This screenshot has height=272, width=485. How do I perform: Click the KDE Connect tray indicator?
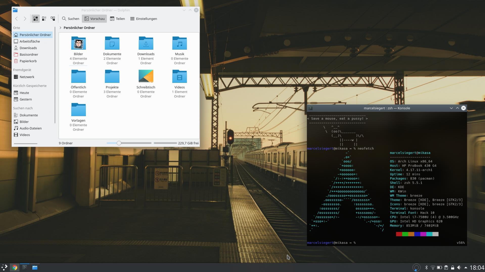click(416, 267)
